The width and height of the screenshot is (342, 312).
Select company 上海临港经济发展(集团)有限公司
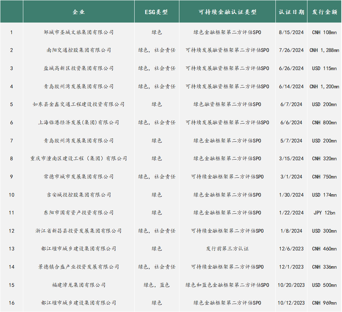79,122
